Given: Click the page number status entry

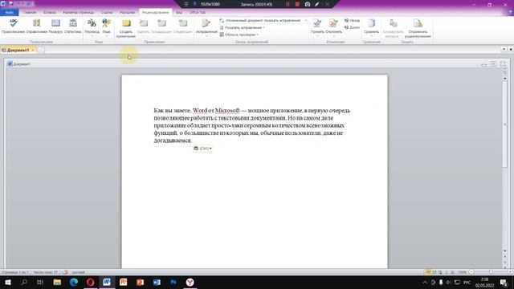Looking at the screenshot, I should coord(15,272).
